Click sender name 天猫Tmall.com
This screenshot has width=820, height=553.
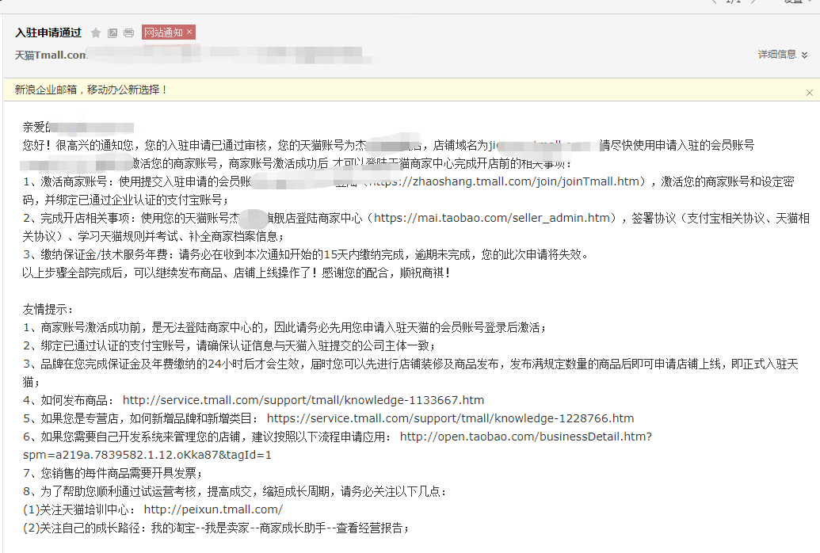click(51, 55)
